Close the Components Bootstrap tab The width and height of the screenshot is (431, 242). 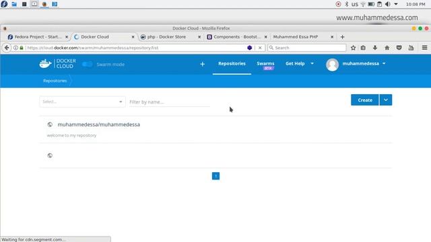point(266,37)
